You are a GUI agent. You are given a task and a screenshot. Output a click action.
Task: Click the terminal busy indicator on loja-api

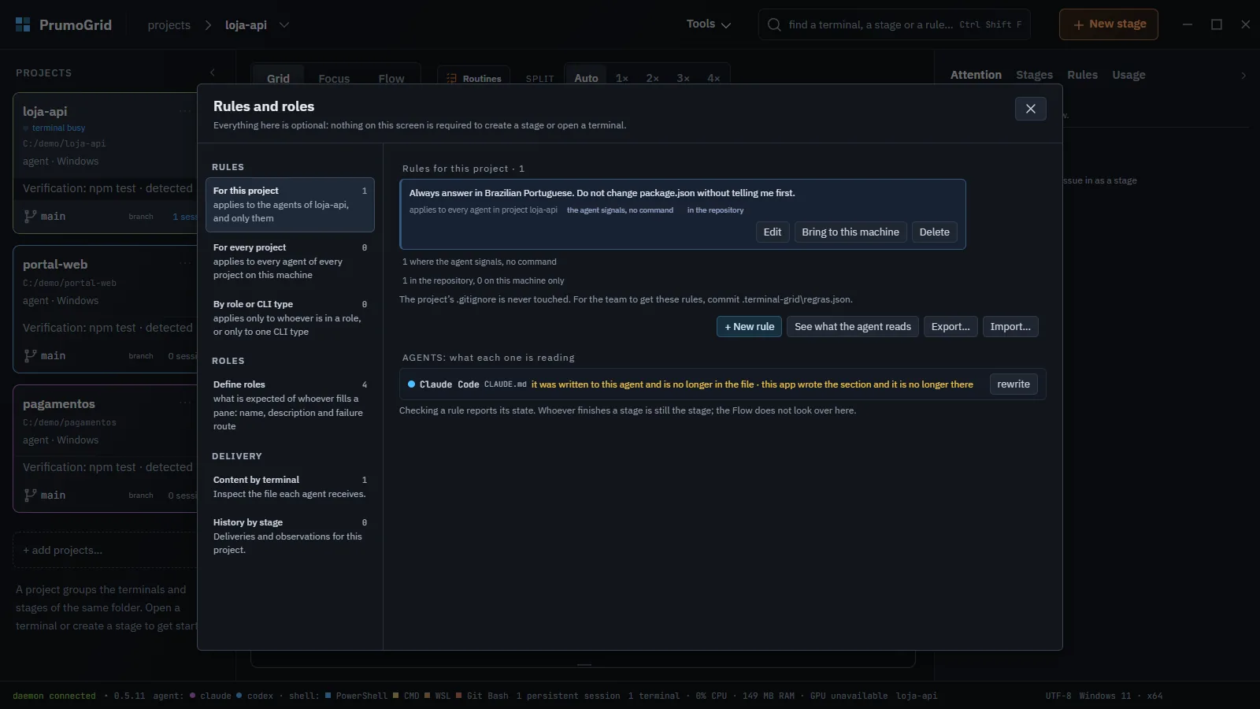(x=54, y=128)
